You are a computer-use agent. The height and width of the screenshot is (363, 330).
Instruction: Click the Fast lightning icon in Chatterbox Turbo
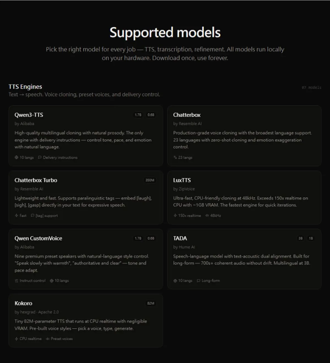(x=16, y=215)
